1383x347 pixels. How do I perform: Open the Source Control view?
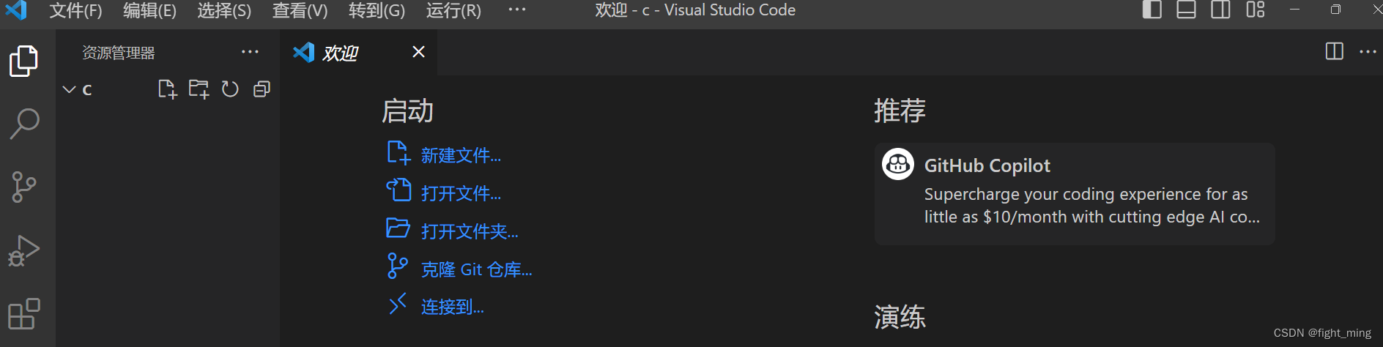pos(24,187)
